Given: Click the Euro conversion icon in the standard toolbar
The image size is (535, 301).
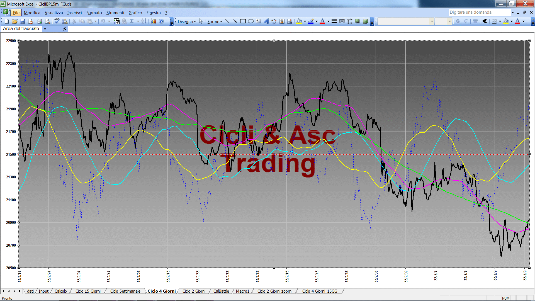Looking at the screenshot, I should [x=117, y=21].
